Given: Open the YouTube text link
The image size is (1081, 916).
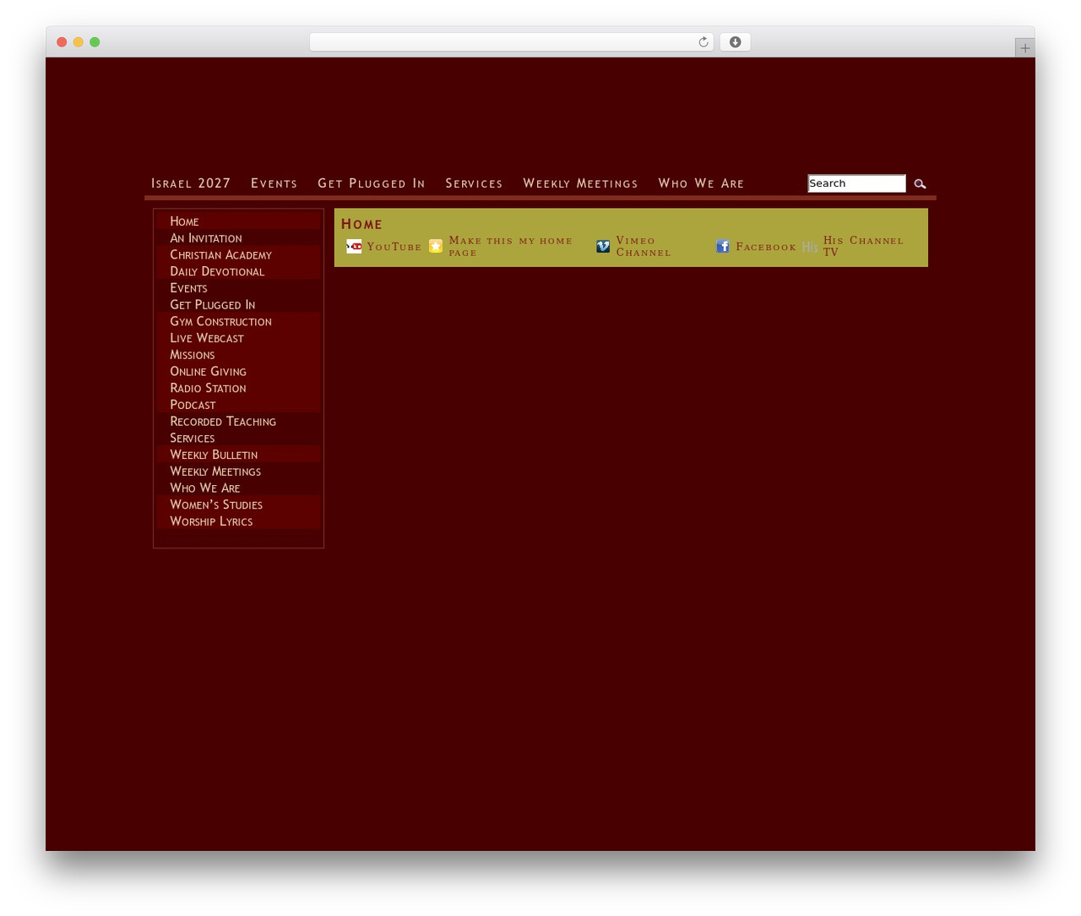Looking at the screenshot, I should pos(394,247).
